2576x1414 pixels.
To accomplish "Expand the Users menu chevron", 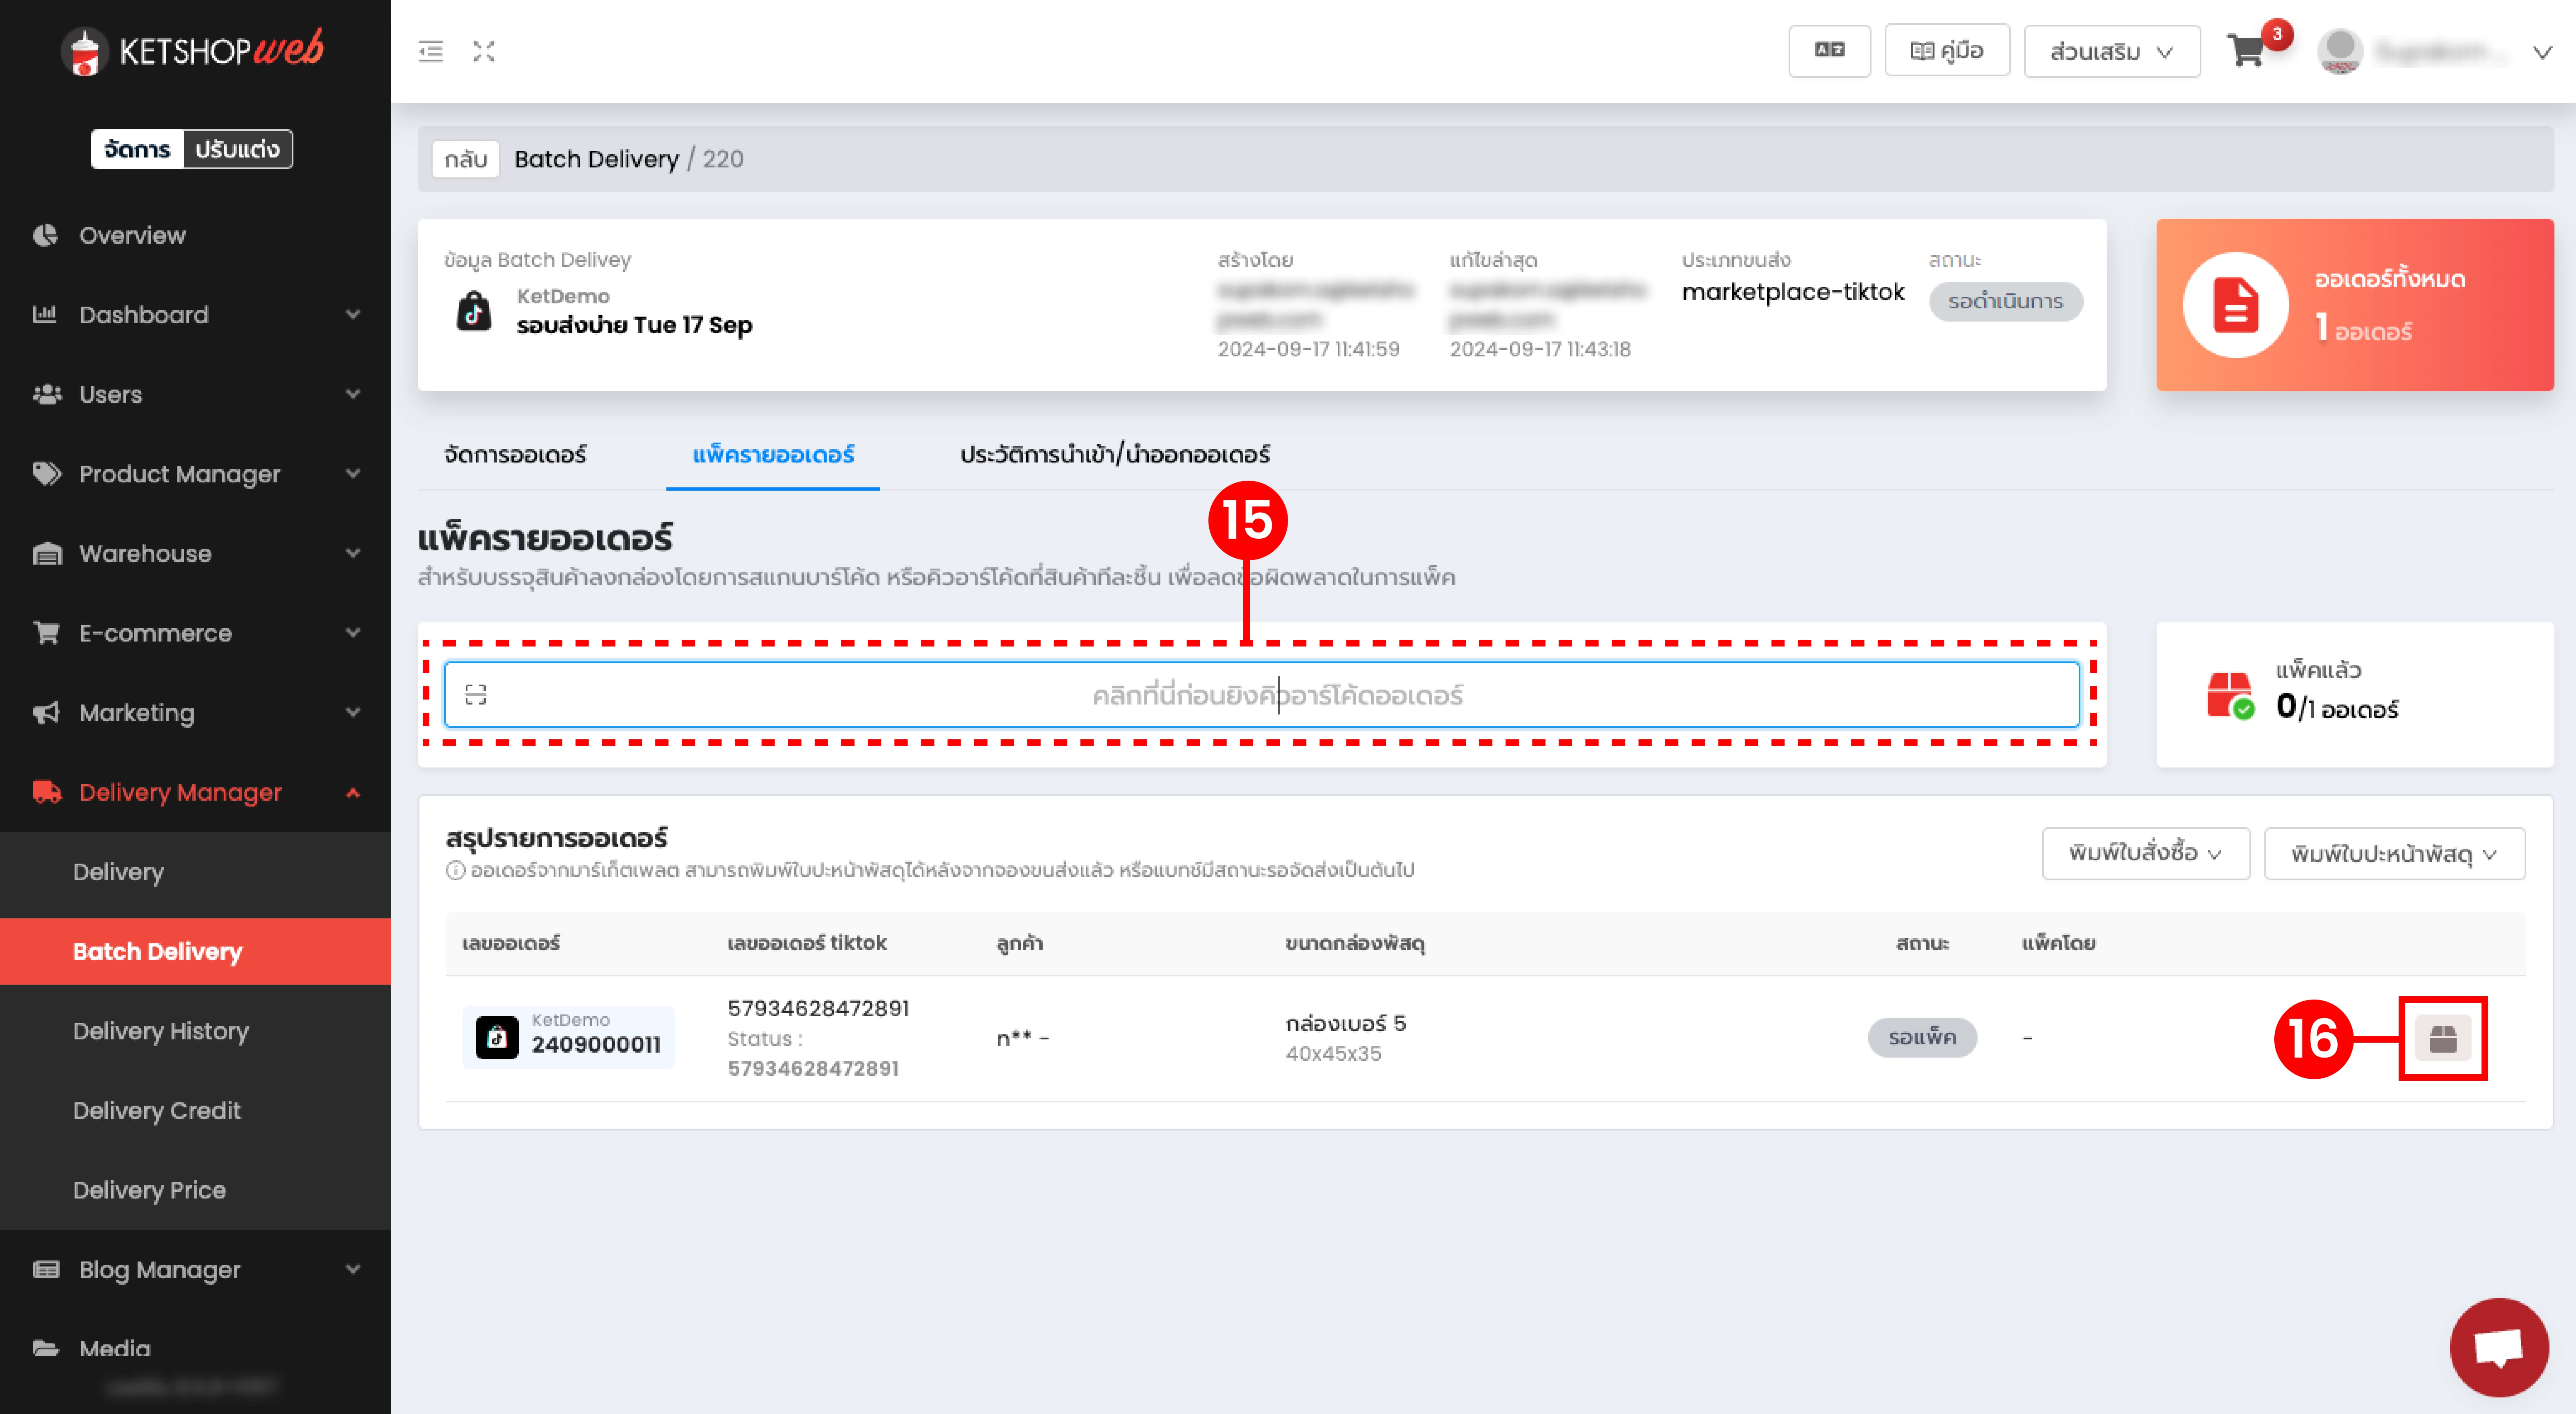I will [353, 394].
